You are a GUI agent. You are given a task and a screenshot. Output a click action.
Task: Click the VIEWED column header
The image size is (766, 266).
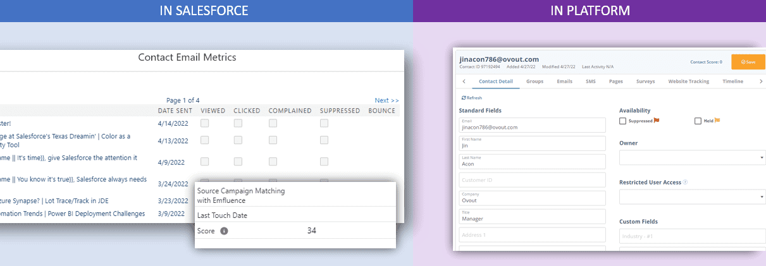tap(213, 111)
